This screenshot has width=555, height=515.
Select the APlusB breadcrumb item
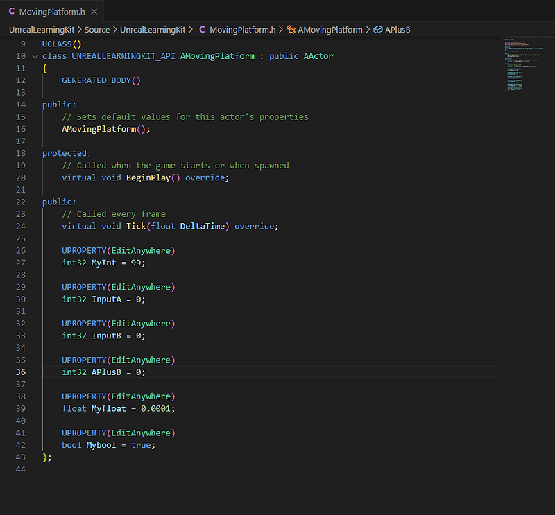tap(397, 30)
